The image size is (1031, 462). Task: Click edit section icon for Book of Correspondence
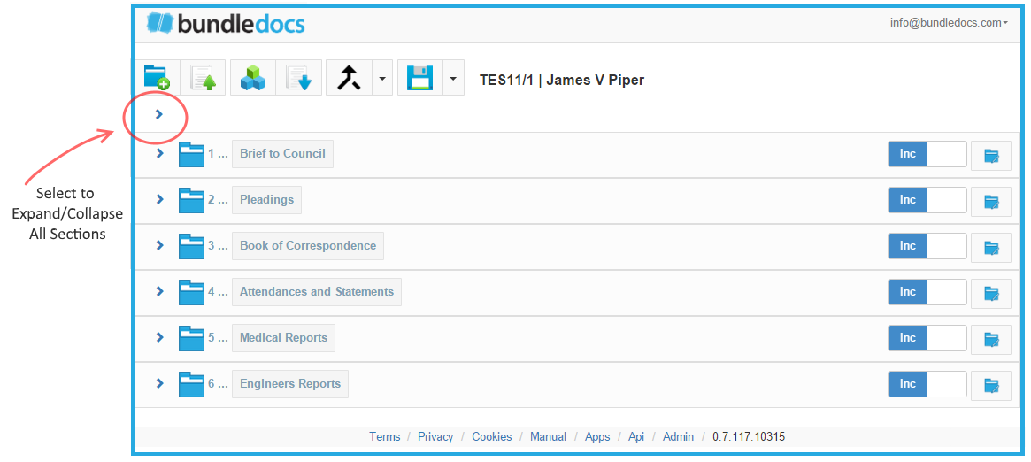991,248
